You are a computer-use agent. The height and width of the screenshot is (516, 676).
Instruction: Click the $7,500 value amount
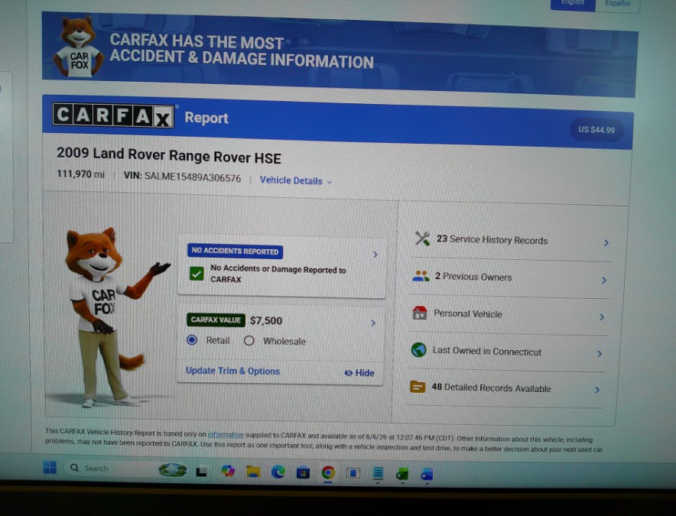[266, 321]
